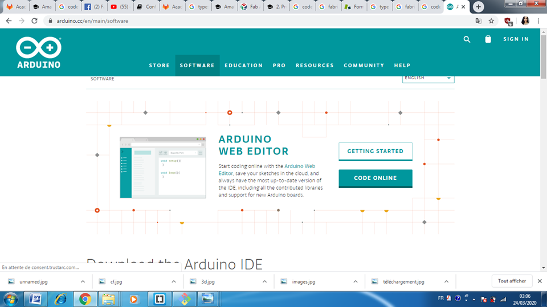Click the page vertical scrollbar thumb
This screenshot has height=307, width=547.
tap(543, 56)
